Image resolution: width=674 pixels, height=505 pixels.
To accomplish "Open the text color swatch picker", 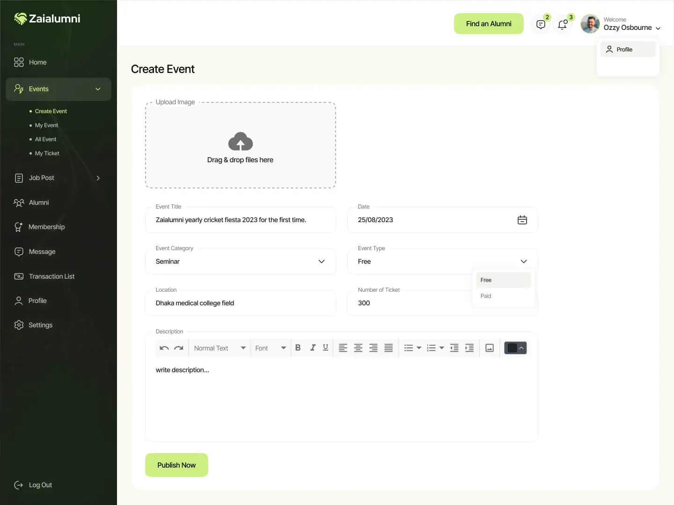I will (x=515, y=348).
